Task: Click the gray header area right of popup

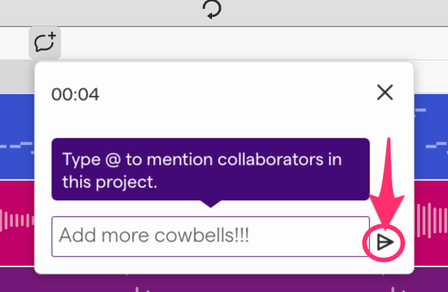Action: point(431,77)
